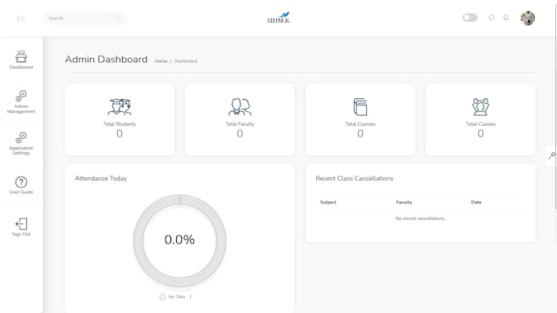Toggle the dark mode switch
Image resolution: width=557 pixels, height=313 pixels.
(x=469, y=17)
